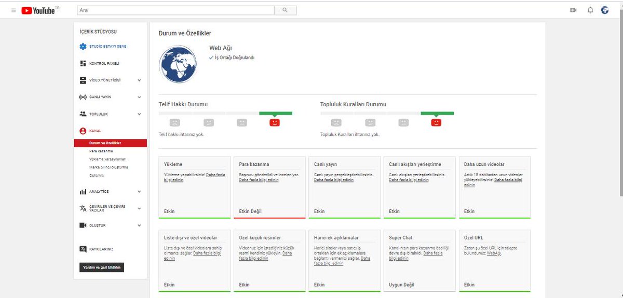This screenshot has height=298, width=623.
Task: Open Marka bilinci oluşturma item
Action: 109,167
